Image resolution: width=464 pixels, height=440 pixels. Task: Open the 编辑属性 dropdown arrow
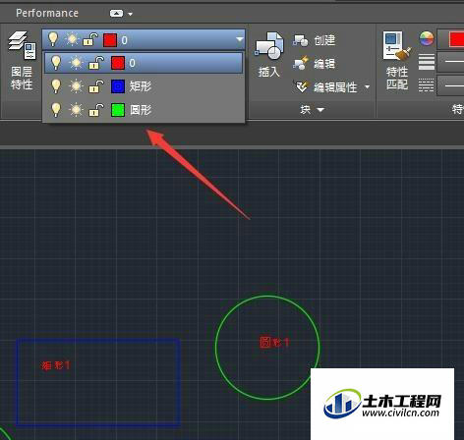point(367,87)
